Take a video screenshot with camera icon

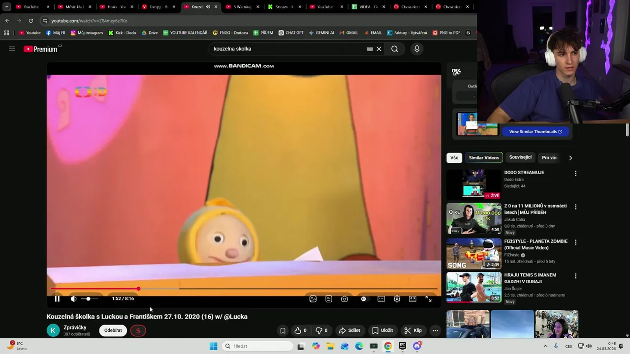(x=345, y=298)
